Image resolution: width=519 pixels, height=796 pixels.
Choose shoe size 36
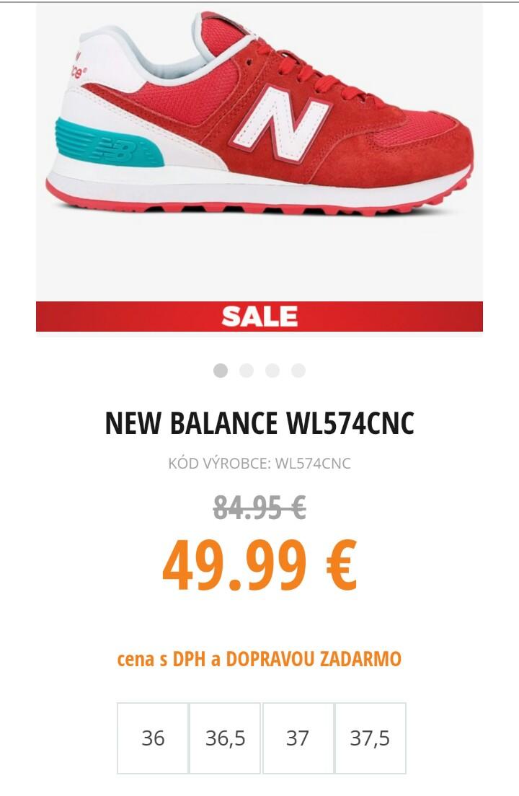click(153, 738)
